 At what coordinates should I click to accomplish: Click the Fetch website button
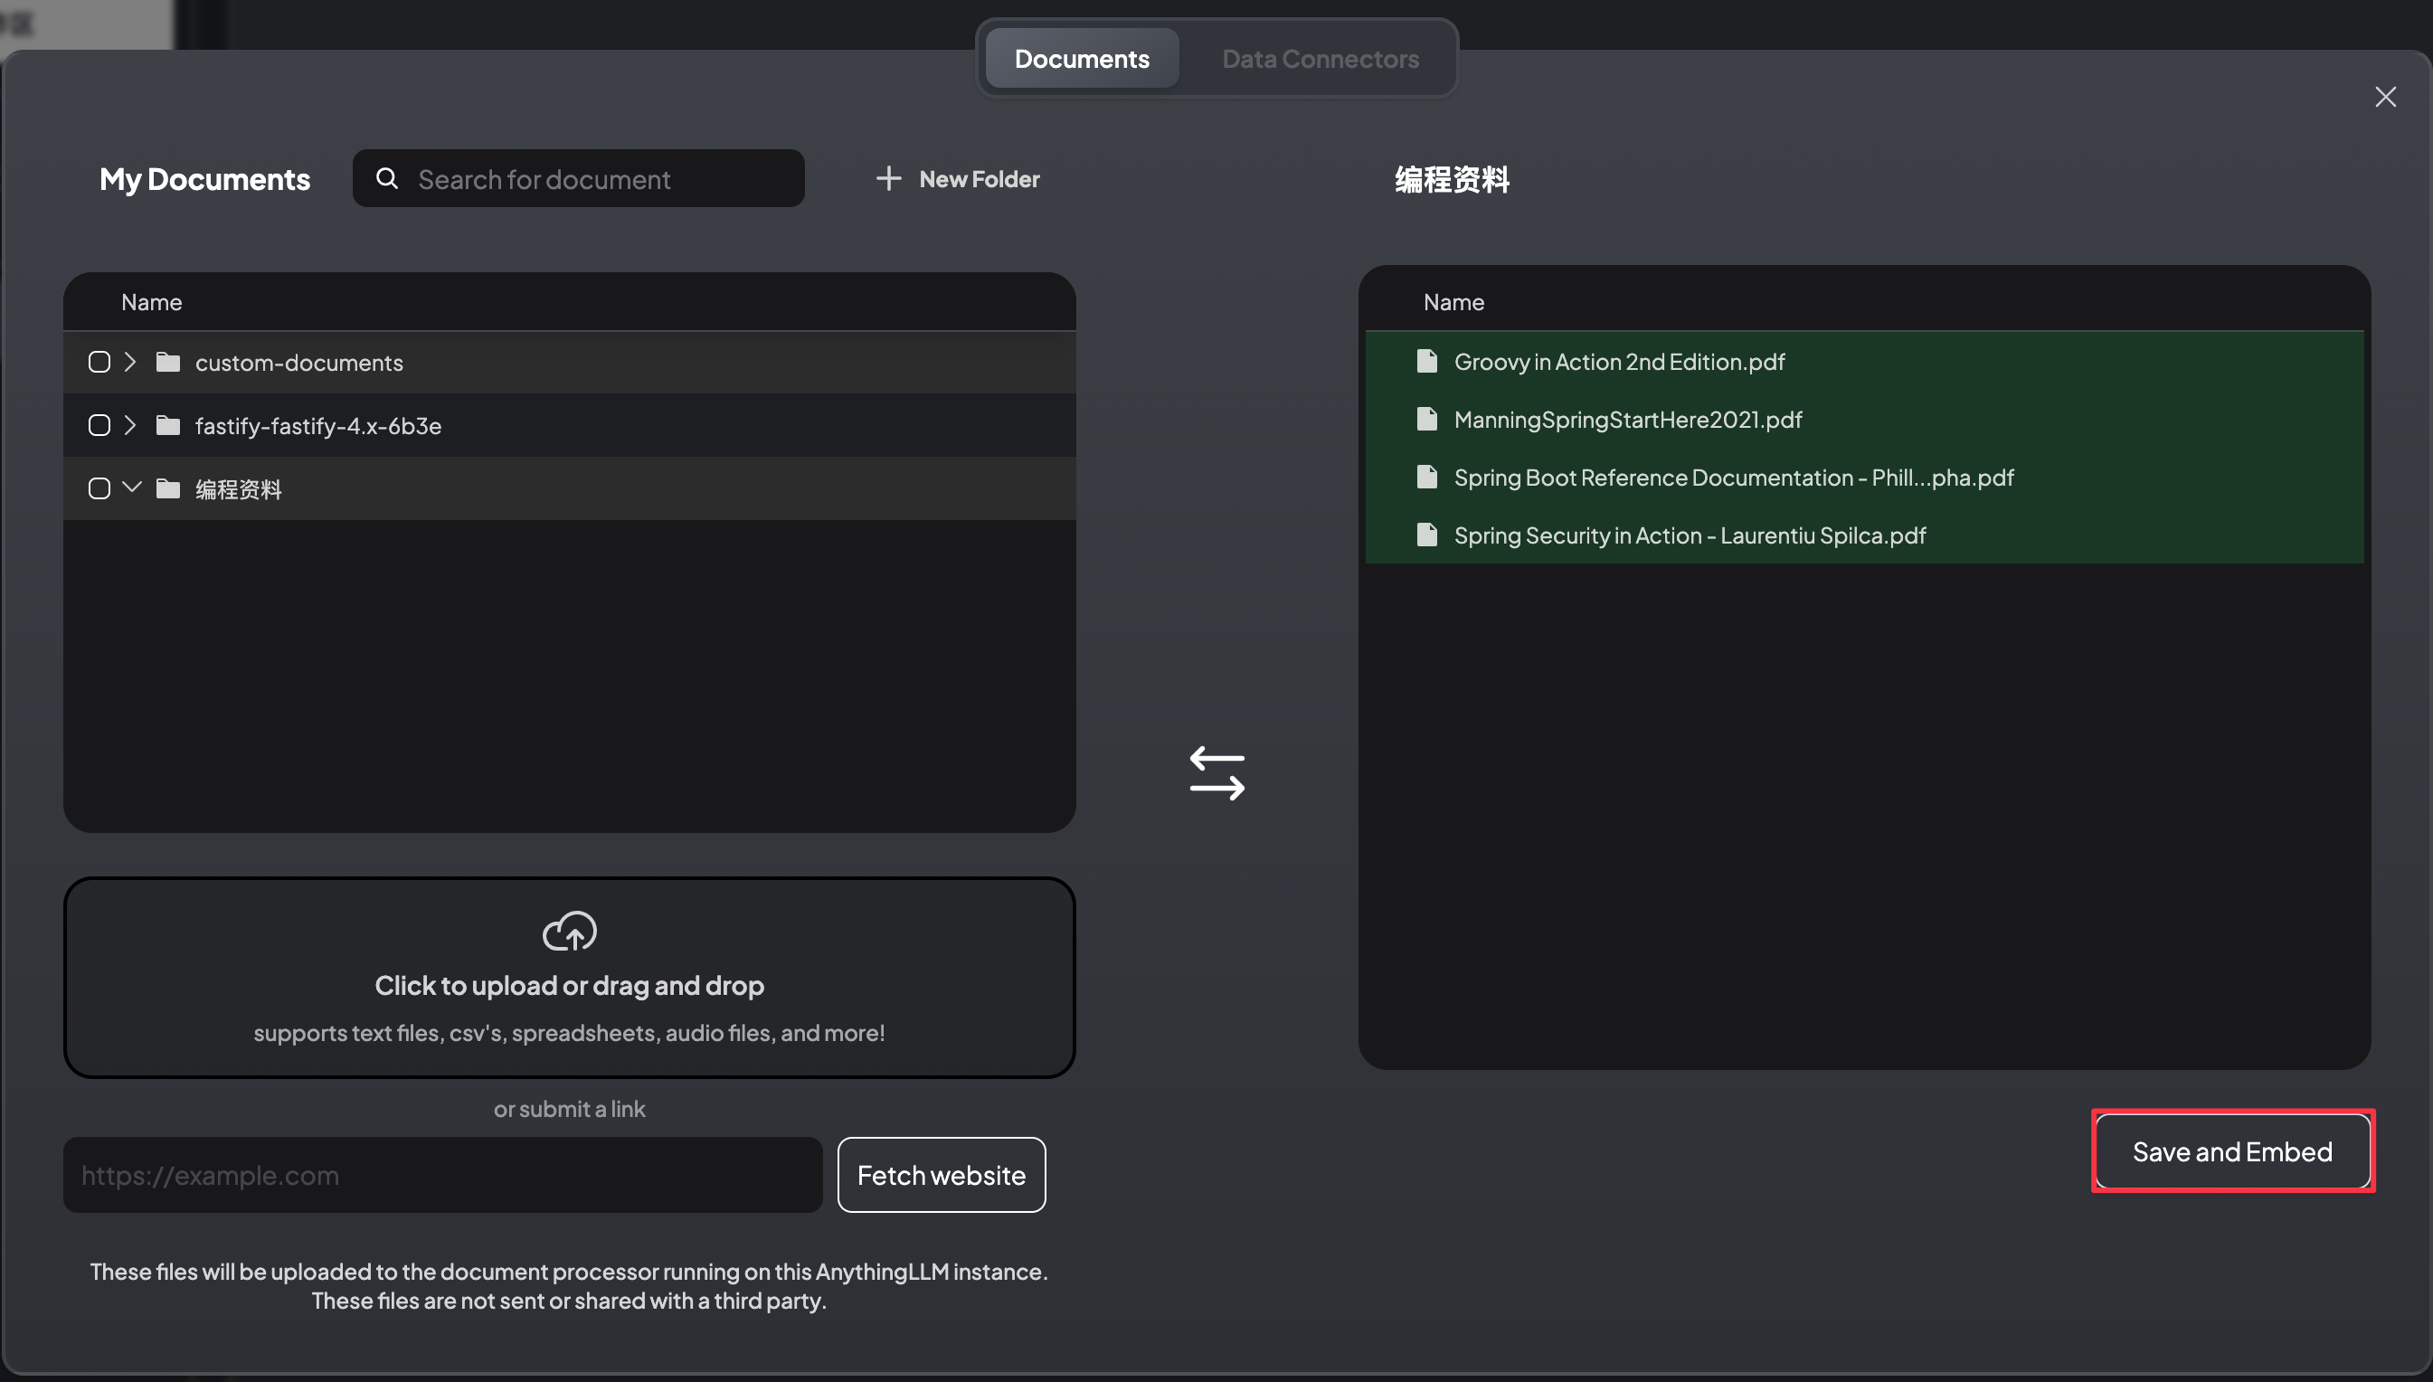(x=942, y=1175)
